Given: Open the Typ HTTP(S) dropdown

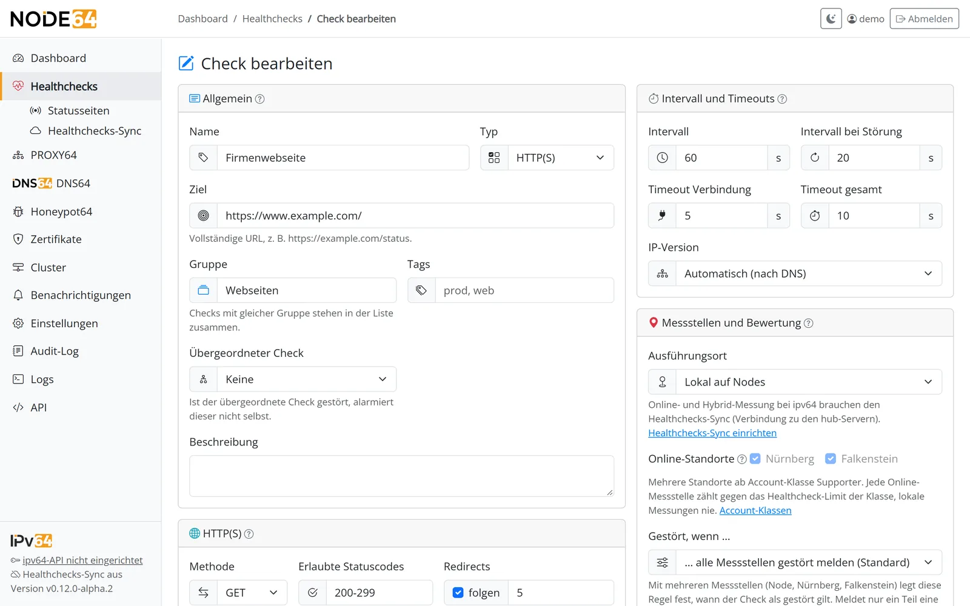Looking at the screenshot, I should pyautogui.click(x=561, y=158).
